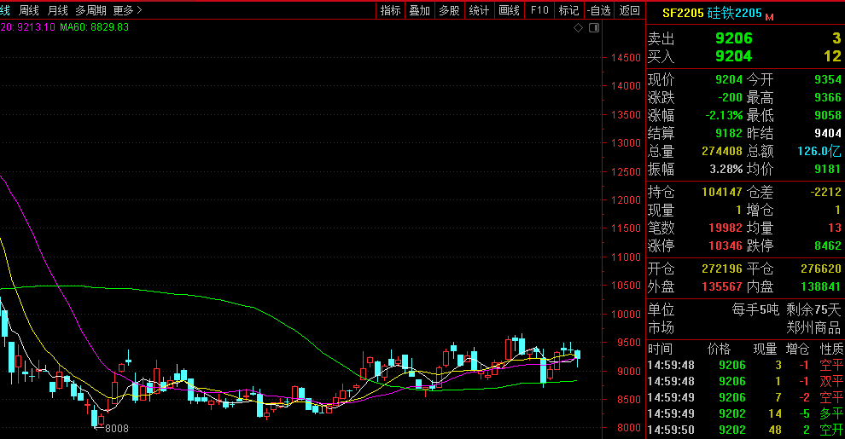This screenshot has width=845, height=439.
Task: Select the 画线 drawing tool
Action: 510,10
